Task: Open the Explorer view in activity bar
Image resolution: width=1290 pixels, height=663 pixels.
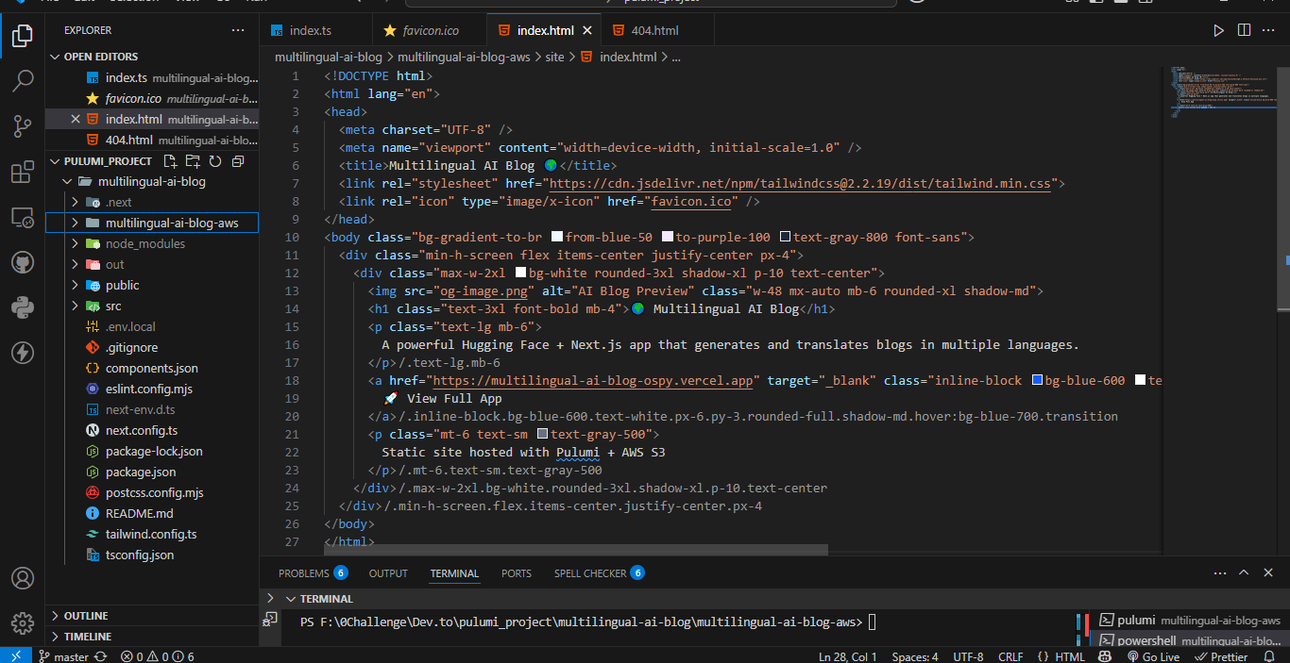Action: pos(23,37)
